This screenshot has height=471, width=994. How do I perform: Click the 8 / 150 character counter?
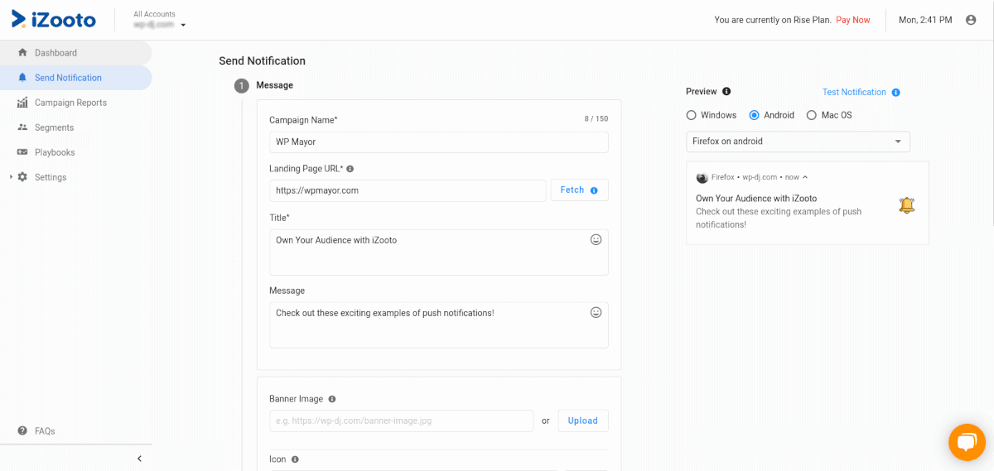click(x=596, y=119)
